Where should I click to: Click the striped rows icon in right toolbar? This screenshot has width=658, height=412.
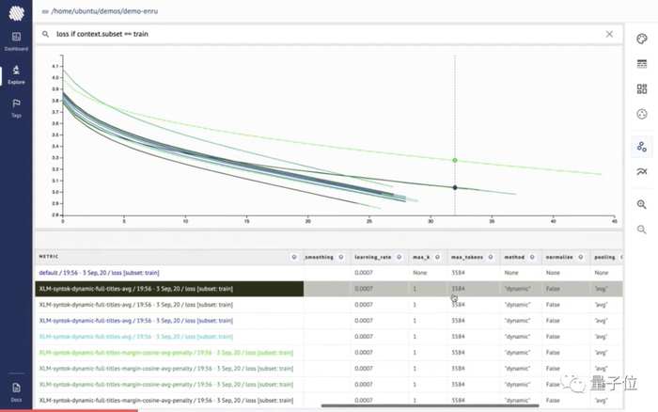[642, 64]
